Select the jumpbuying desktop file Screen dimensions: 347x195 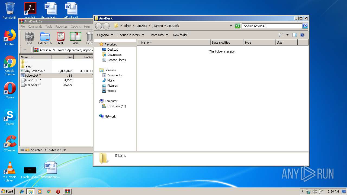point(30,173)
